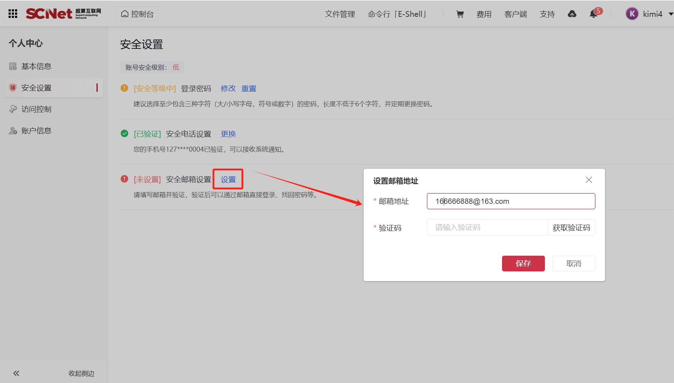Open the cloud upload icon

[572, 14]
